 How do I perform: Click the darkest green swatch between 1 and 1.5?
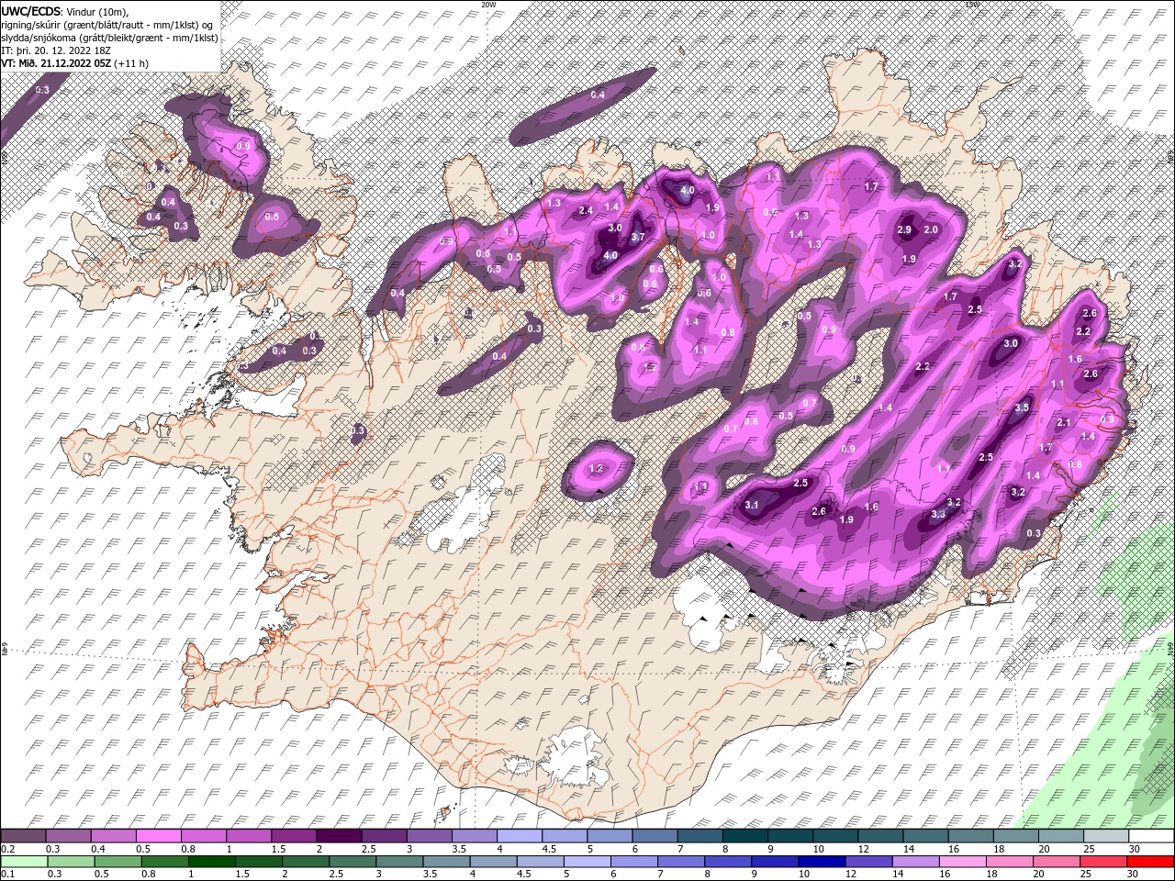coord(211,861)
